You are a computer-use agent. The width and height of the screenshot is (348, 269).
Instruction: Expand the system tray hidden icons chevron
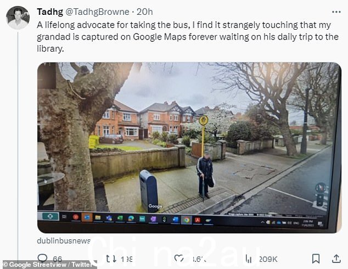tap(262, 222)
